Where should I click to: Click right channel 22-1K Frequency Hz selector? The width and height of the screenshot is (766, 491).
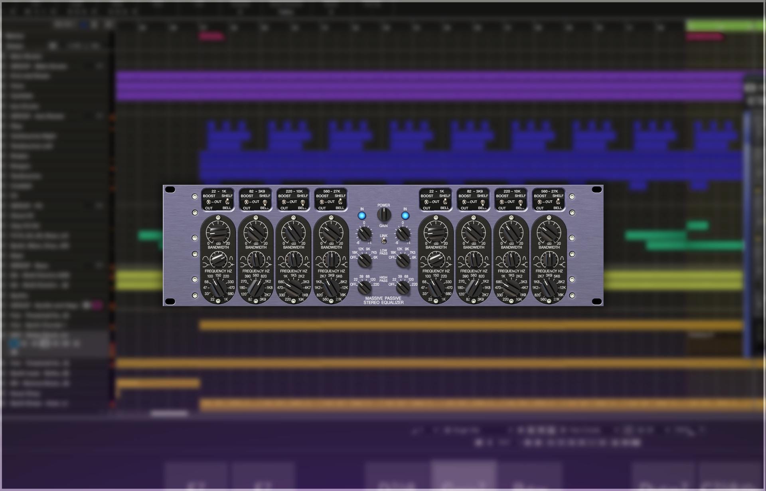pos(436,287)
